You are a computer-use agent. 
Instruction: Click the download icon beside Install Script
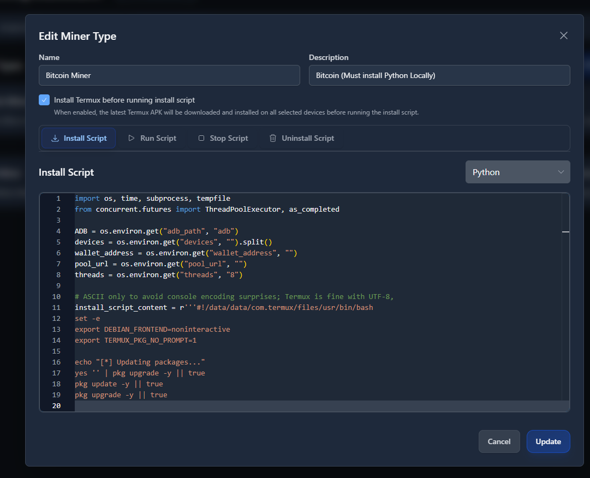pos(55,139)
